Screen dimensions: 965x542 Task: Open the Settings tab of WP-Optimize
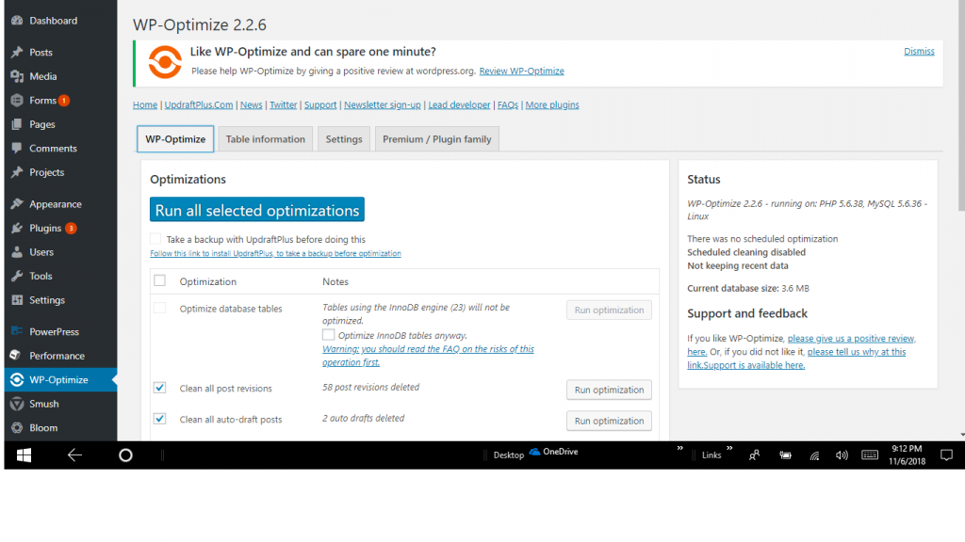[344, 139]
